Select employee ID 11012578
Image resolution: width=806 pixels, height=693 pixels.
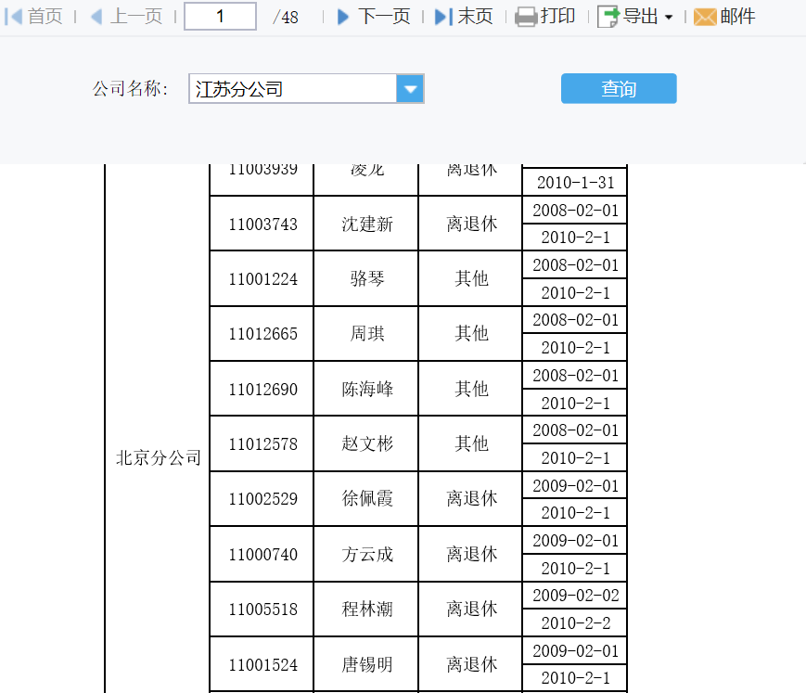click(x=262, y=443)
